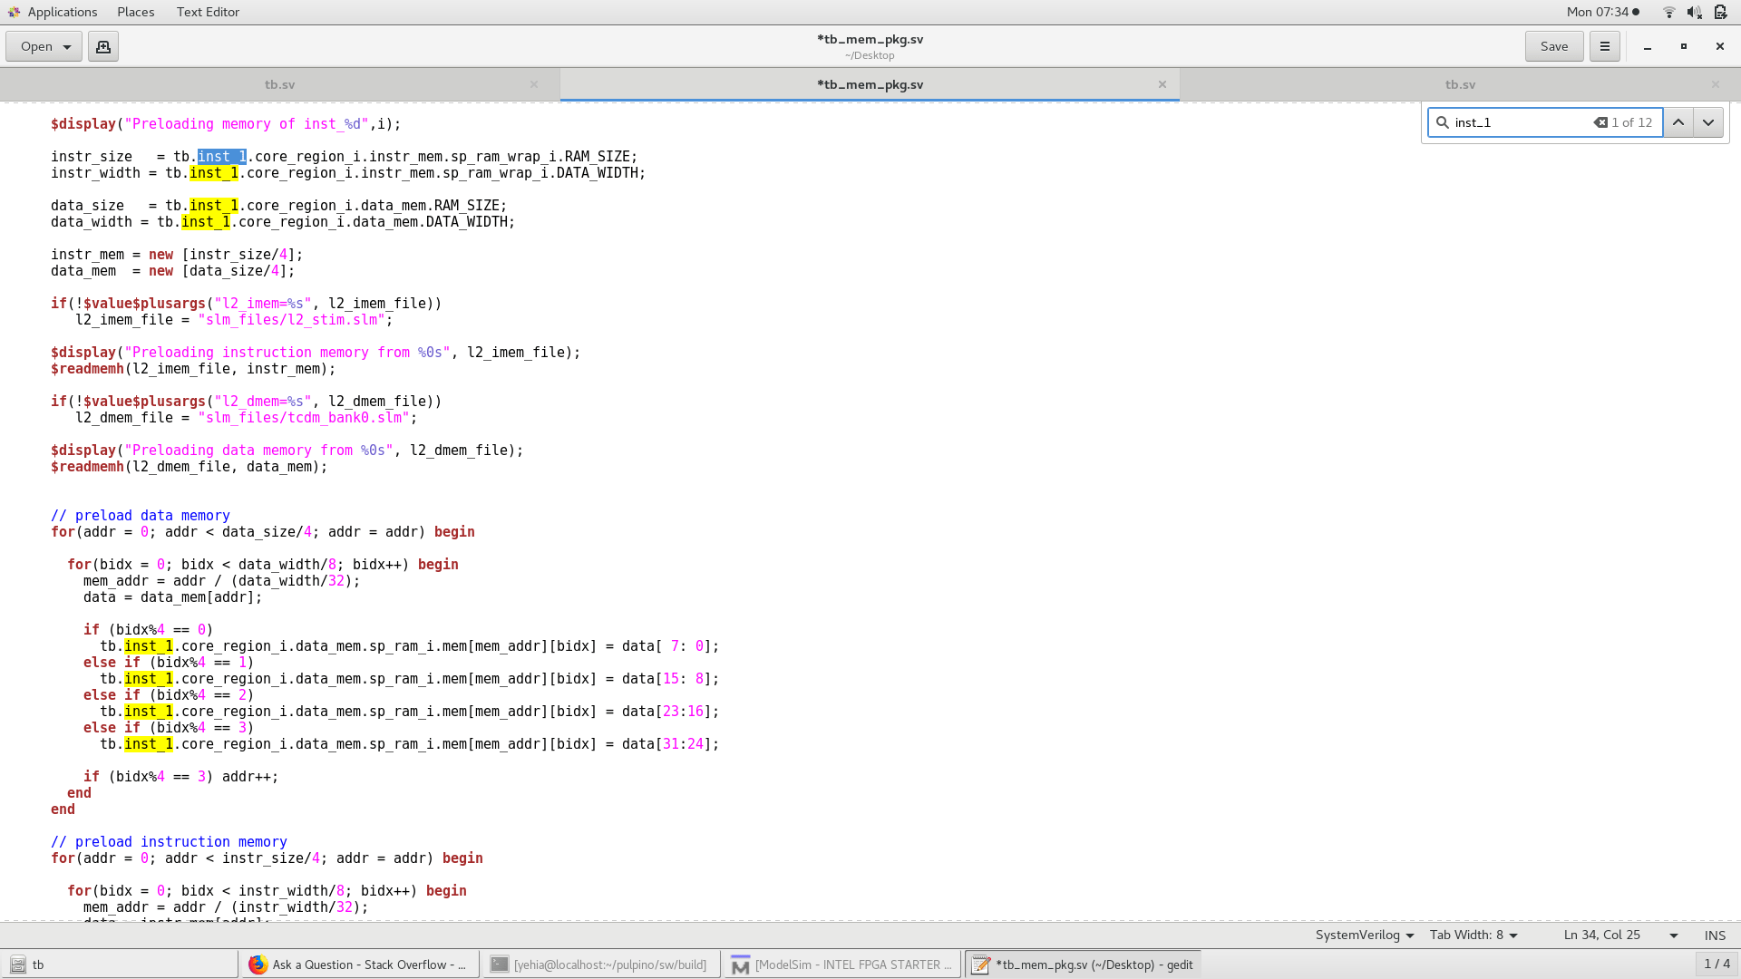Select the *tb_mem_pkg.sv tab
Screen dimensions: 1741x979
point(870,84)
